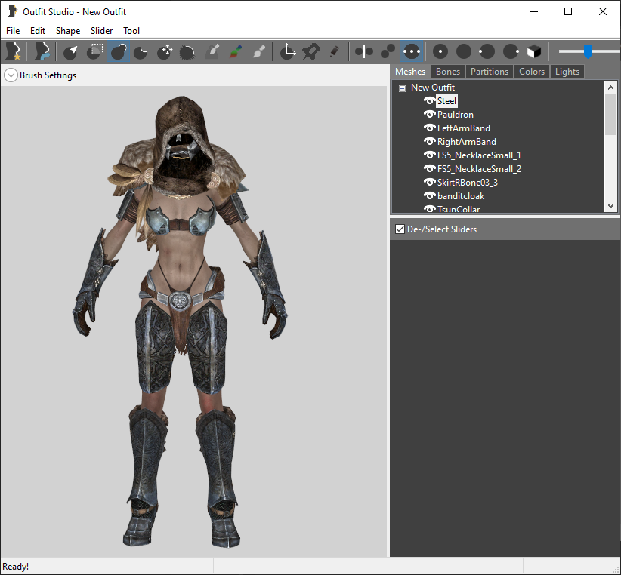
Task: Activate the Pivot pin tool
Action: click(x=311, y=51)
